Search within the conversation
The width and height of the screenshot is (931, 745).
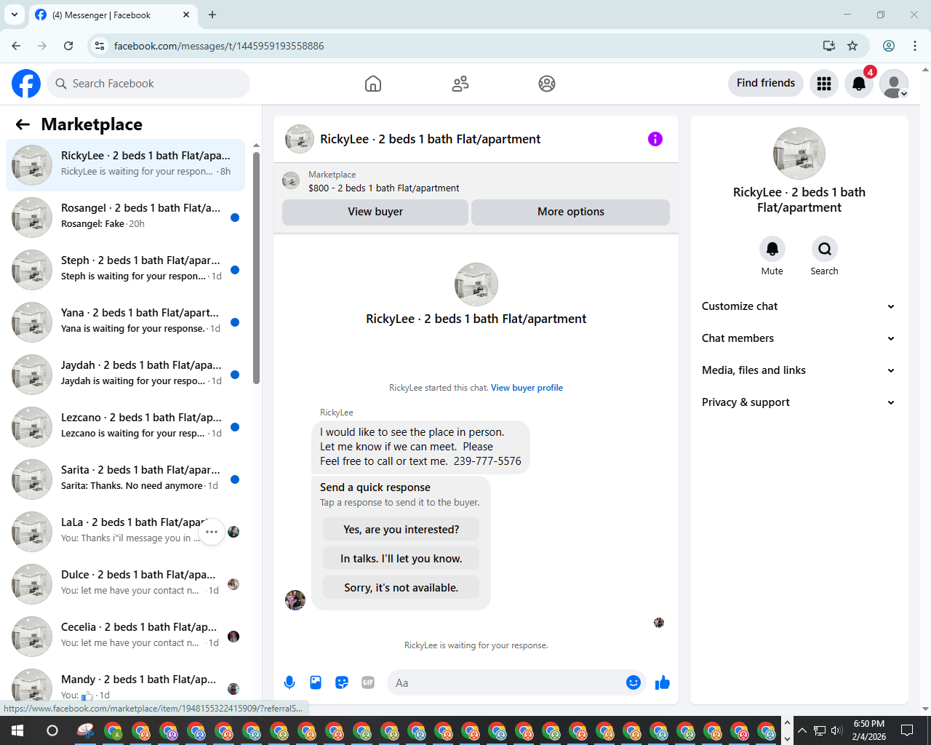point(825,249)
